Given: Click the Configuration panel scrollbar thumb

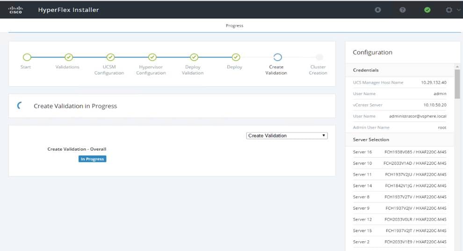Looking at the screenshot, I should [x=457, y=84].
